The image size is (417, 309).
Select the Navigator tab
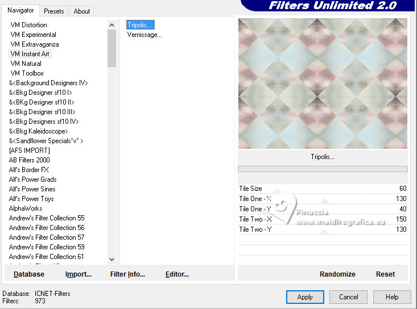(x=20, y=10)
